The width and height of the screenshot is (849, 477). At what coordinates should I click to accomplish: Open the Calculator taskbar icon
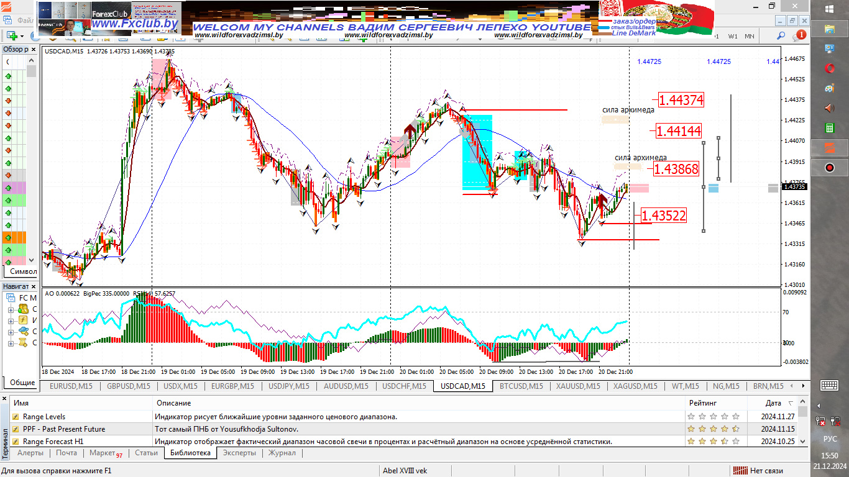[x=830, y=128]
